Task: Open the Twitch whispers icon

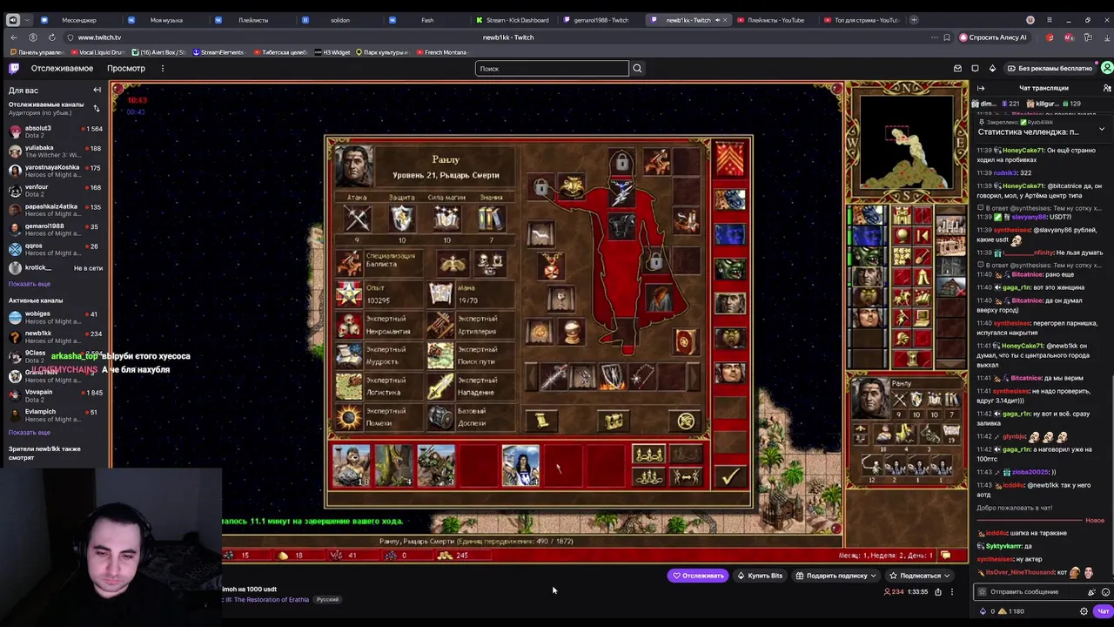Action: click(x=975, y=68)
